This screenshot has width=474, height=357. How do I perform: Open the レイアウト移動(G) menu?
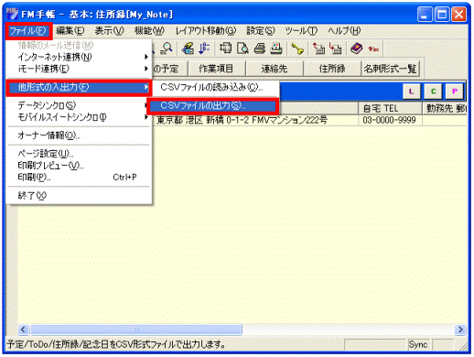coord(206,31)
